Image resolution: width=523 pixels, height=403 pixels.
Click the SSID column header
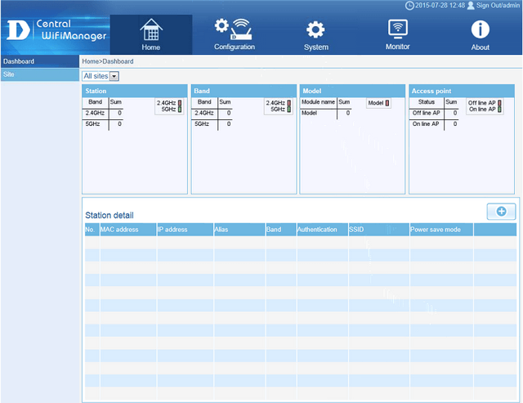coord(359,230)
